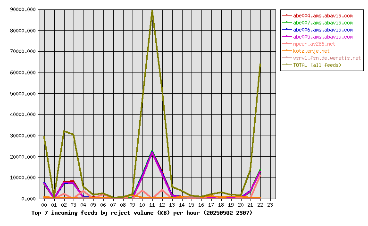
Task: Click the 50000.000 y-axis label
Action: point(23,94)
